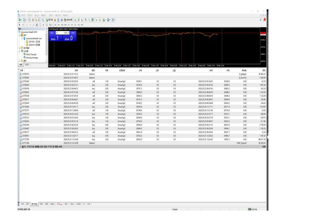Select account 3200353 in Navigator
This screenshot has height=224, width=318.
pyautogui.click(x=33, y=45)
